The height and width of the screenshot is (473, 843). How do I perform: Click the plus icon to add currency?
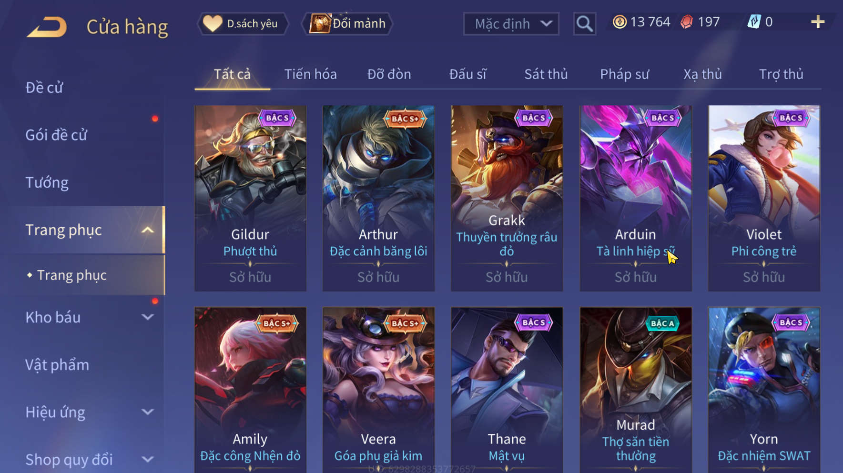818,22
